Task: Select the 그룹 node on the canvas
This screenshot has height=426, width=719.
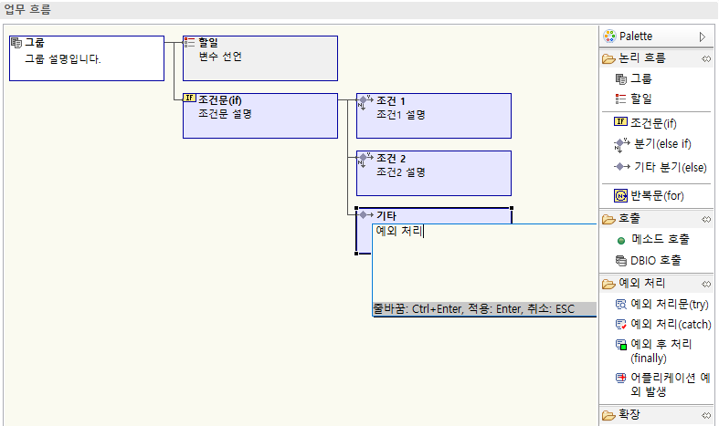Action: click(x=86, y=58)
